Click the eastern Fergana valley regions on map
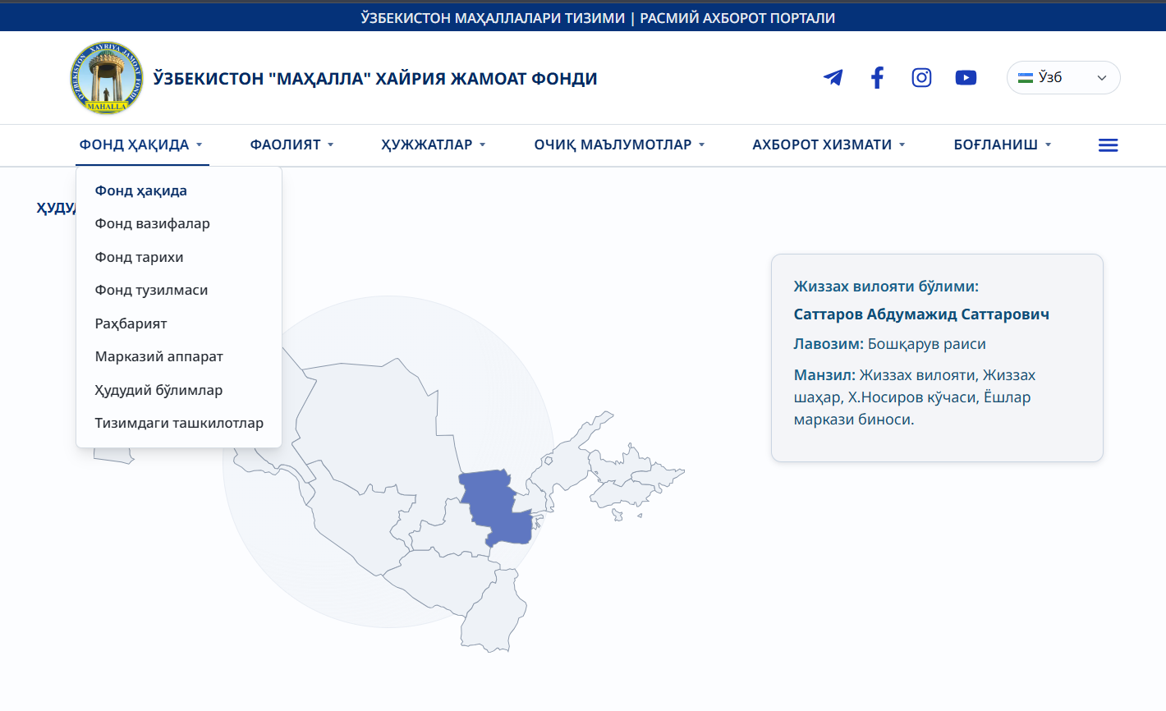Viewport: 1166px width, 711px height. (636, 480)
